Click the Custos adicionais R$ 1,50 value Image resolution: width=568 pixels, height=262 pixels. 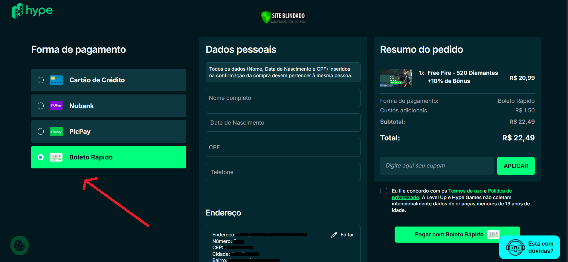(x=525, y=110)
